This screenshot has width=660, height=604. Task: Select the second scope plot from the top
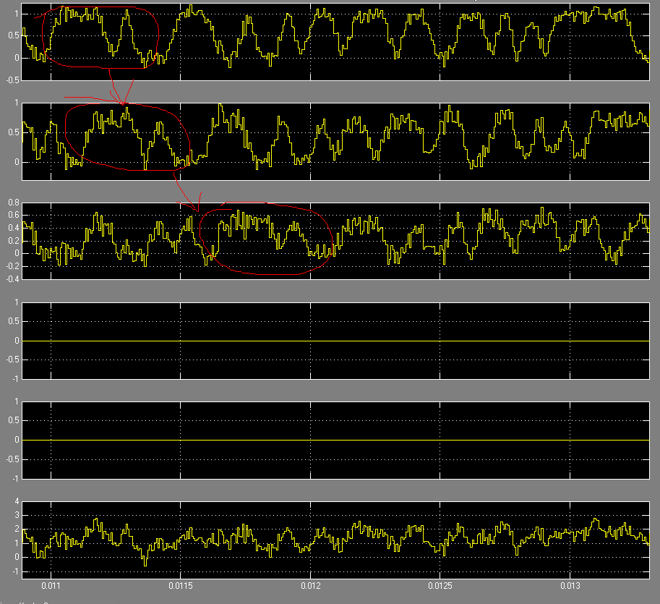click(x=335, y=142)
